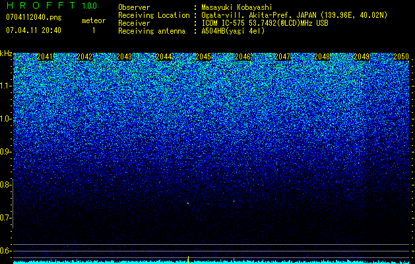The width and height of the screenshot is (415, 264).
Task: Click the 2047 time marker
Action: click(x=282, y=57)
